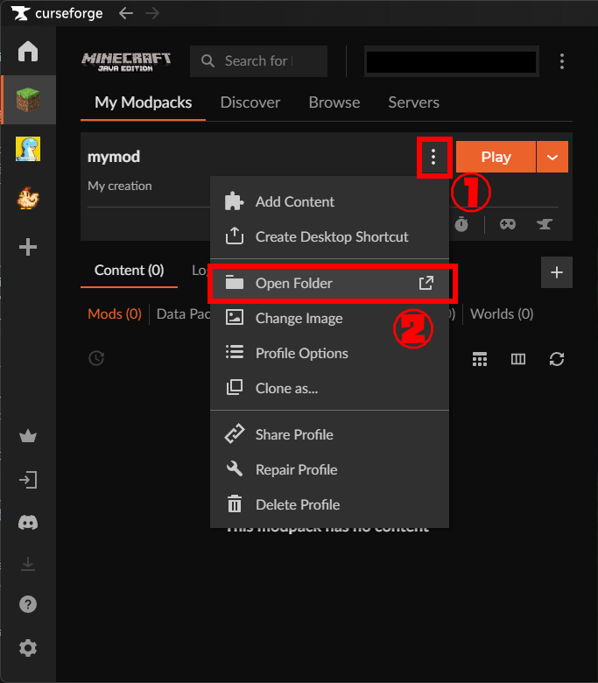The height and width of the screenshot is (683, 598).
Task: Open the settings gear icon in sidebar
Action: point(28,648)
